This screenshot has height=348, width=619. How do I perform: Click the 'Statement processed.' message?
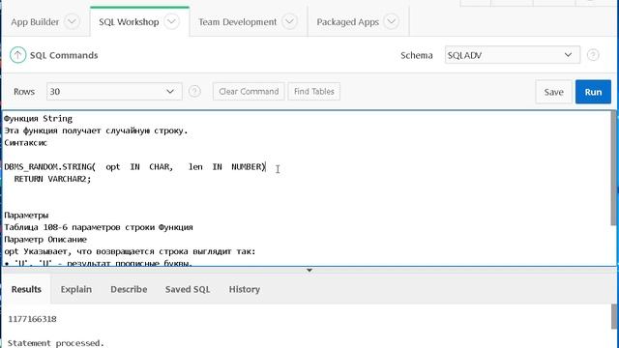click(x=56, y=343)
